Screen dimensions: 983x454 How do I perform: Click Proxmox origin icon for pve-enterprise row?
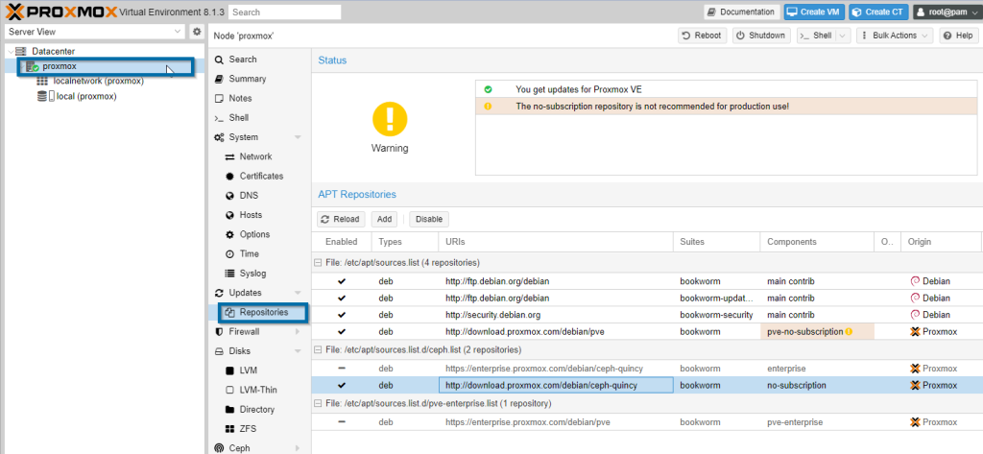pos(915,422)
